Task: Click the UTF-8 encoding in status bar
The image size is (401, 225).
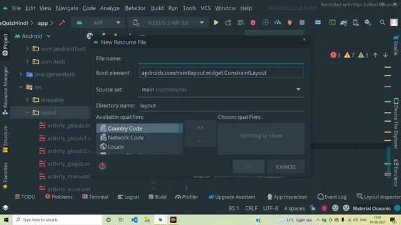Action: tap(270, 208)
